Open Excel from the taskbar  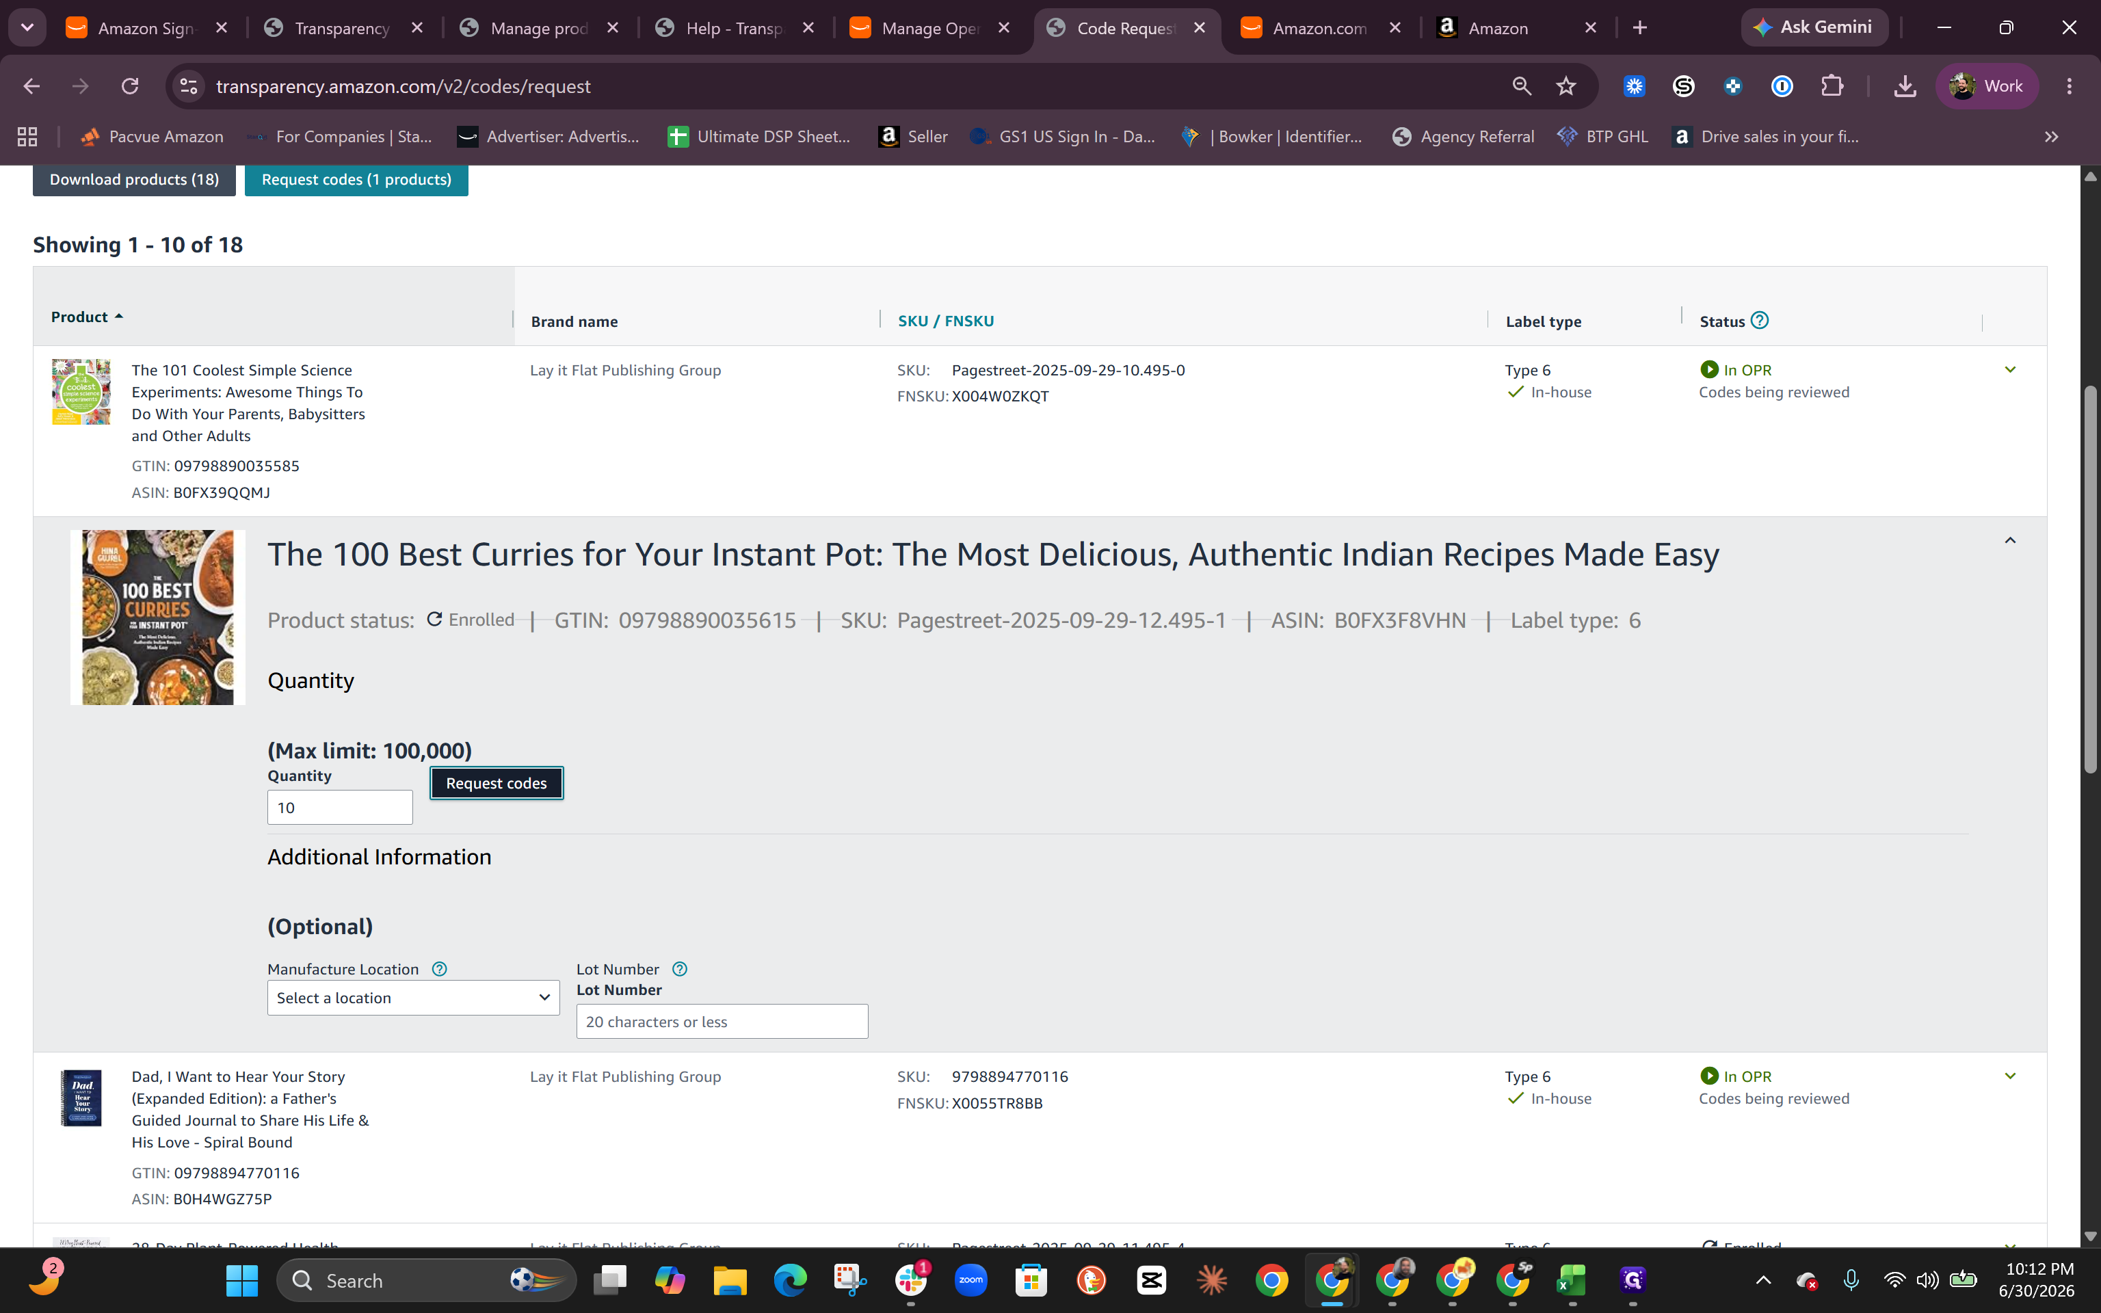point(1572,1280)
